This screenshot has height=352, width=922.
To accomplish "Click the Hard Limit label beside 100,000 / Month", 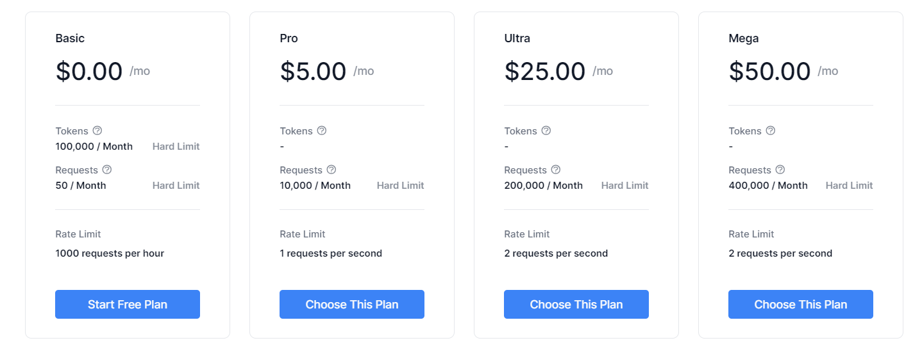I will pyautogui.click(x=176, y=147).
